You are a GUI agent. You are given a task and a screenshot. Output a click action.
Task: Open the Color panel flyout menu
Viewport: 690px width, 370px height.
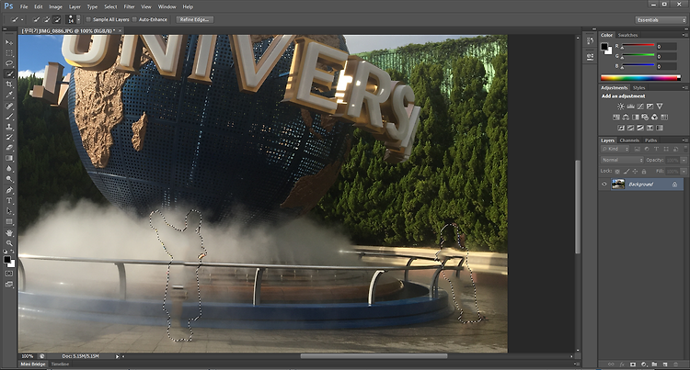pos(684,35)
